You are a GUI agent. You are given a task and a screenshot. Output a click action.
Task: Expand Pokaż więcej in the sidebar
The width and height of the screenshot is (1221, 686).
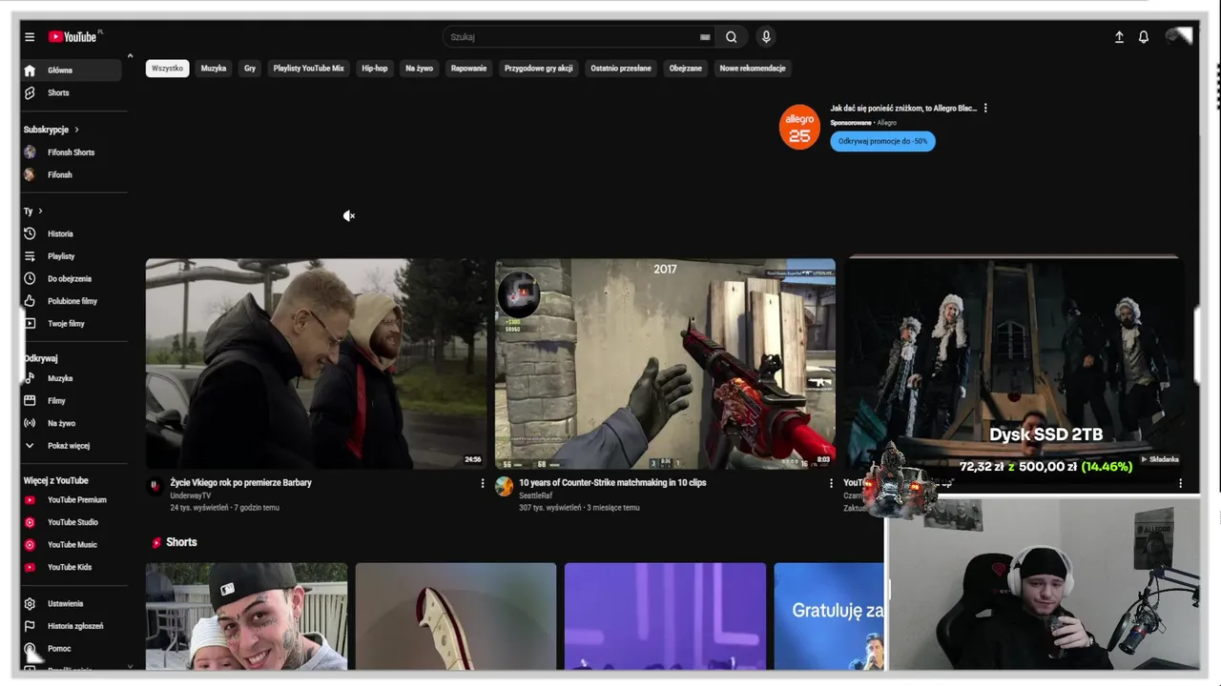click(72, 446)
